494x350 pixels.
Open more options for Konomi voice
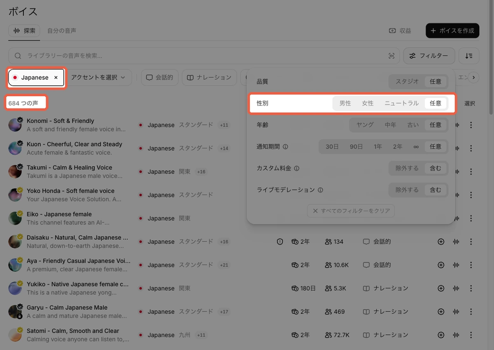click(471, 125)
